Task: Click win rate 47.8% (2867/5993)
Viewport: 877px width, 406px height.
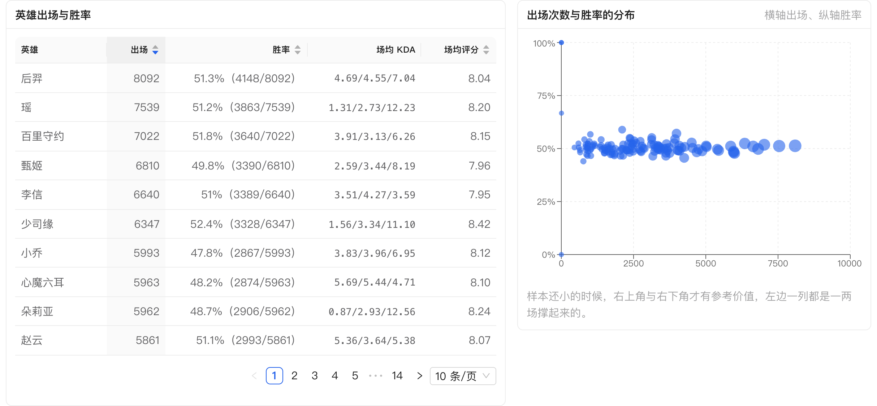Action: pyautogui.click(x=243, y=253)
